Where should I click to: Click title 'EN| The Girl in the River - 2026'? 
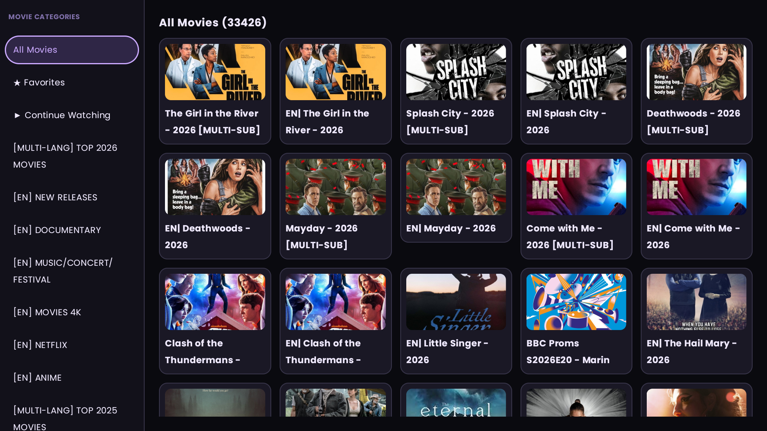coord(327,122)
